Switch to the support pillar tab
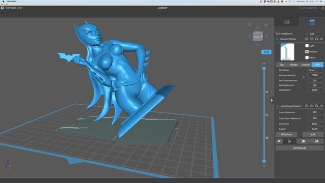Image resolution: width=325 pixels, height=183 pixels. coord(312,22)
